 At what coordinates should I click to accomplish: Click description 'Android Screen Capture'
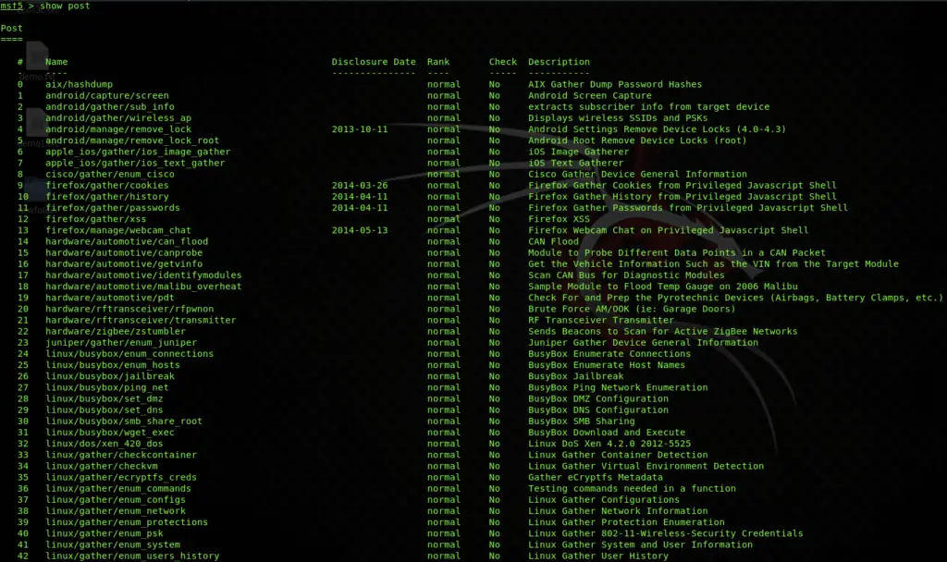click(590, 95)
